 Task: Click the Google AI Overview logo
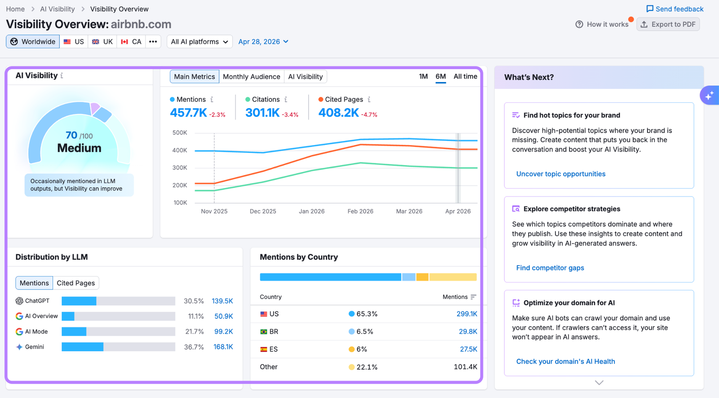coord(19,316)
